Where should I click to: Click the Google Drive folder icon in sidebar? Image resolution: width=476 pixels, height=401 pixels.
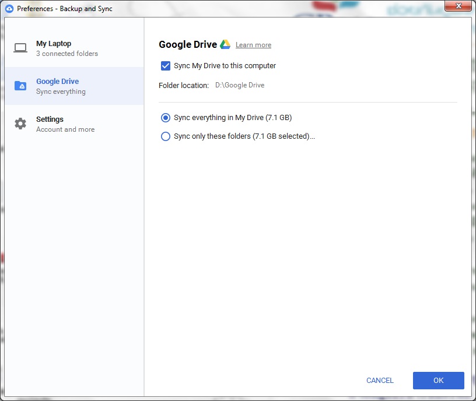coord(20,86)
